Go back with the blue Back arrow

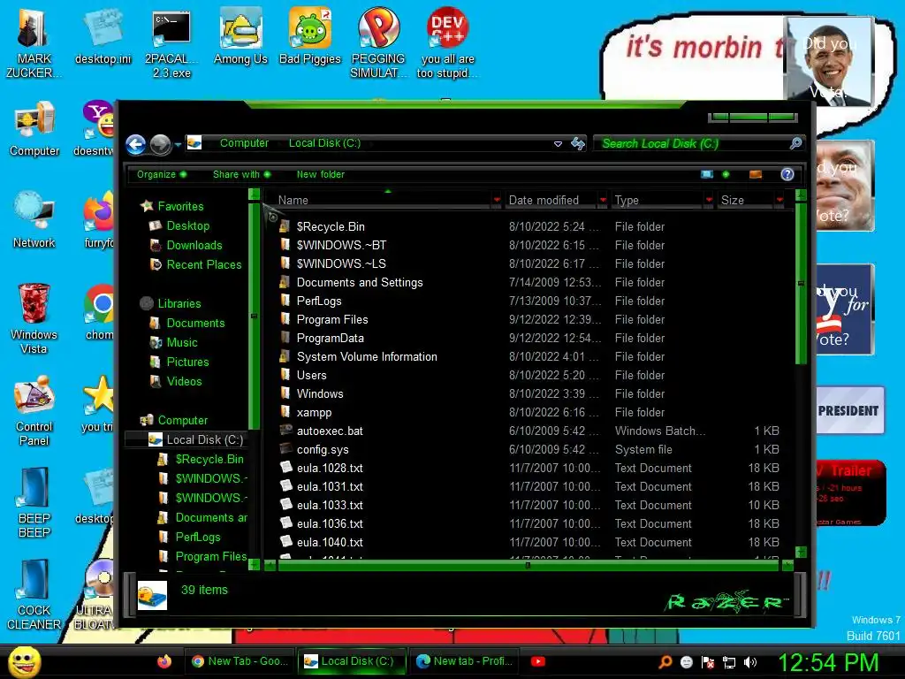(x=136, y=144)
